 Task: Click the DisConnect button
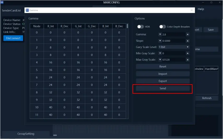[13, 38]
